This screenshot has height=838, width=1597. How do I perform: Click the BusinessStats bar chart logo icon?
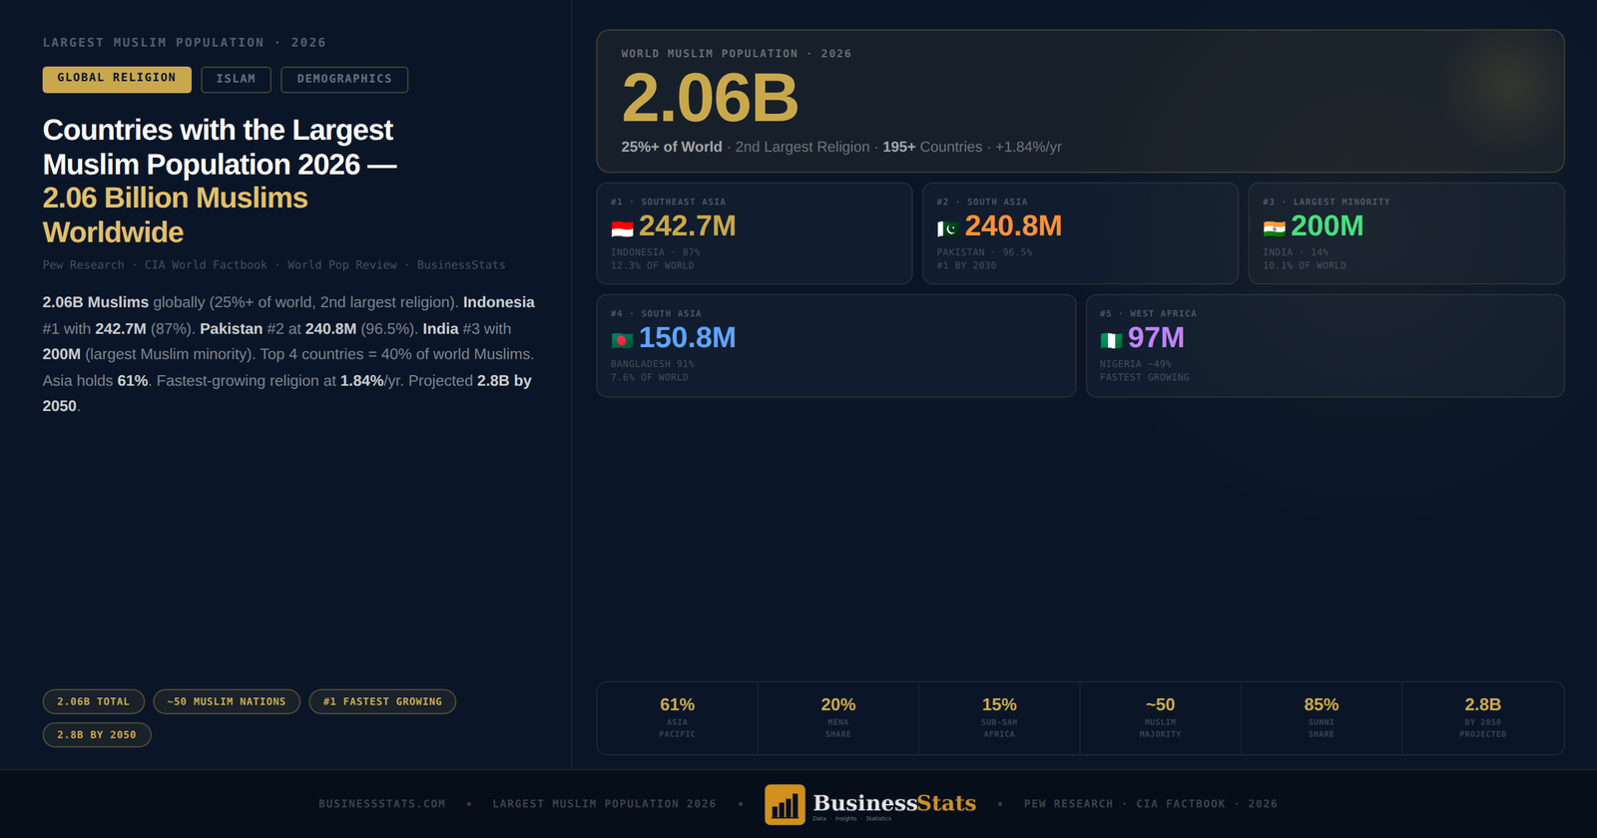click(x=785, y=804)
